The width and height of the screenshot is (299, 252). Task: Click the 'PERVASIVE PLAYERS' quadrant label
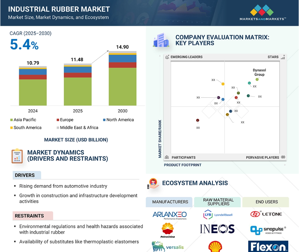click(262, 157)
